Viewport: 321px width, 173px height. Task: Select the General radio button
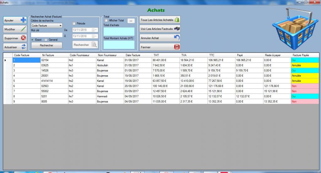click(46, 40)
